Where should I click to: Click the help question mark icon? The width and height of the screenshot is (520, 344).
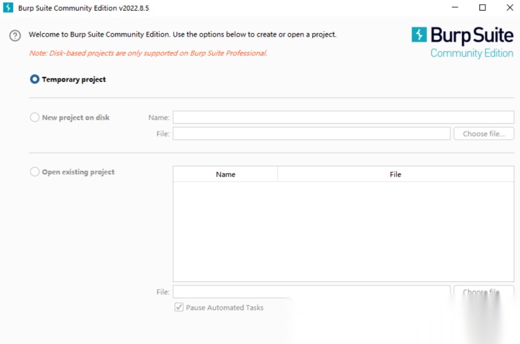[x=15, y=36]
